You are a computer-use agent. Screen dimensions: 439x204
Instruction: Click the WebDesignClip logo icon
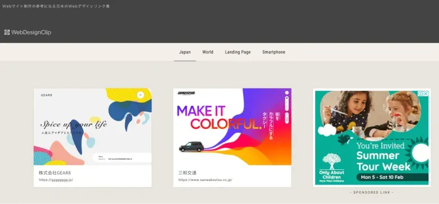pos(7,33)
